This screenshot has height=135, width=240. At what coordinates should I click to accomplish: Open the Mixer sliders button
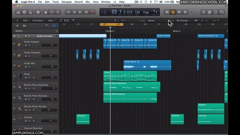click(x=52, y=12)
